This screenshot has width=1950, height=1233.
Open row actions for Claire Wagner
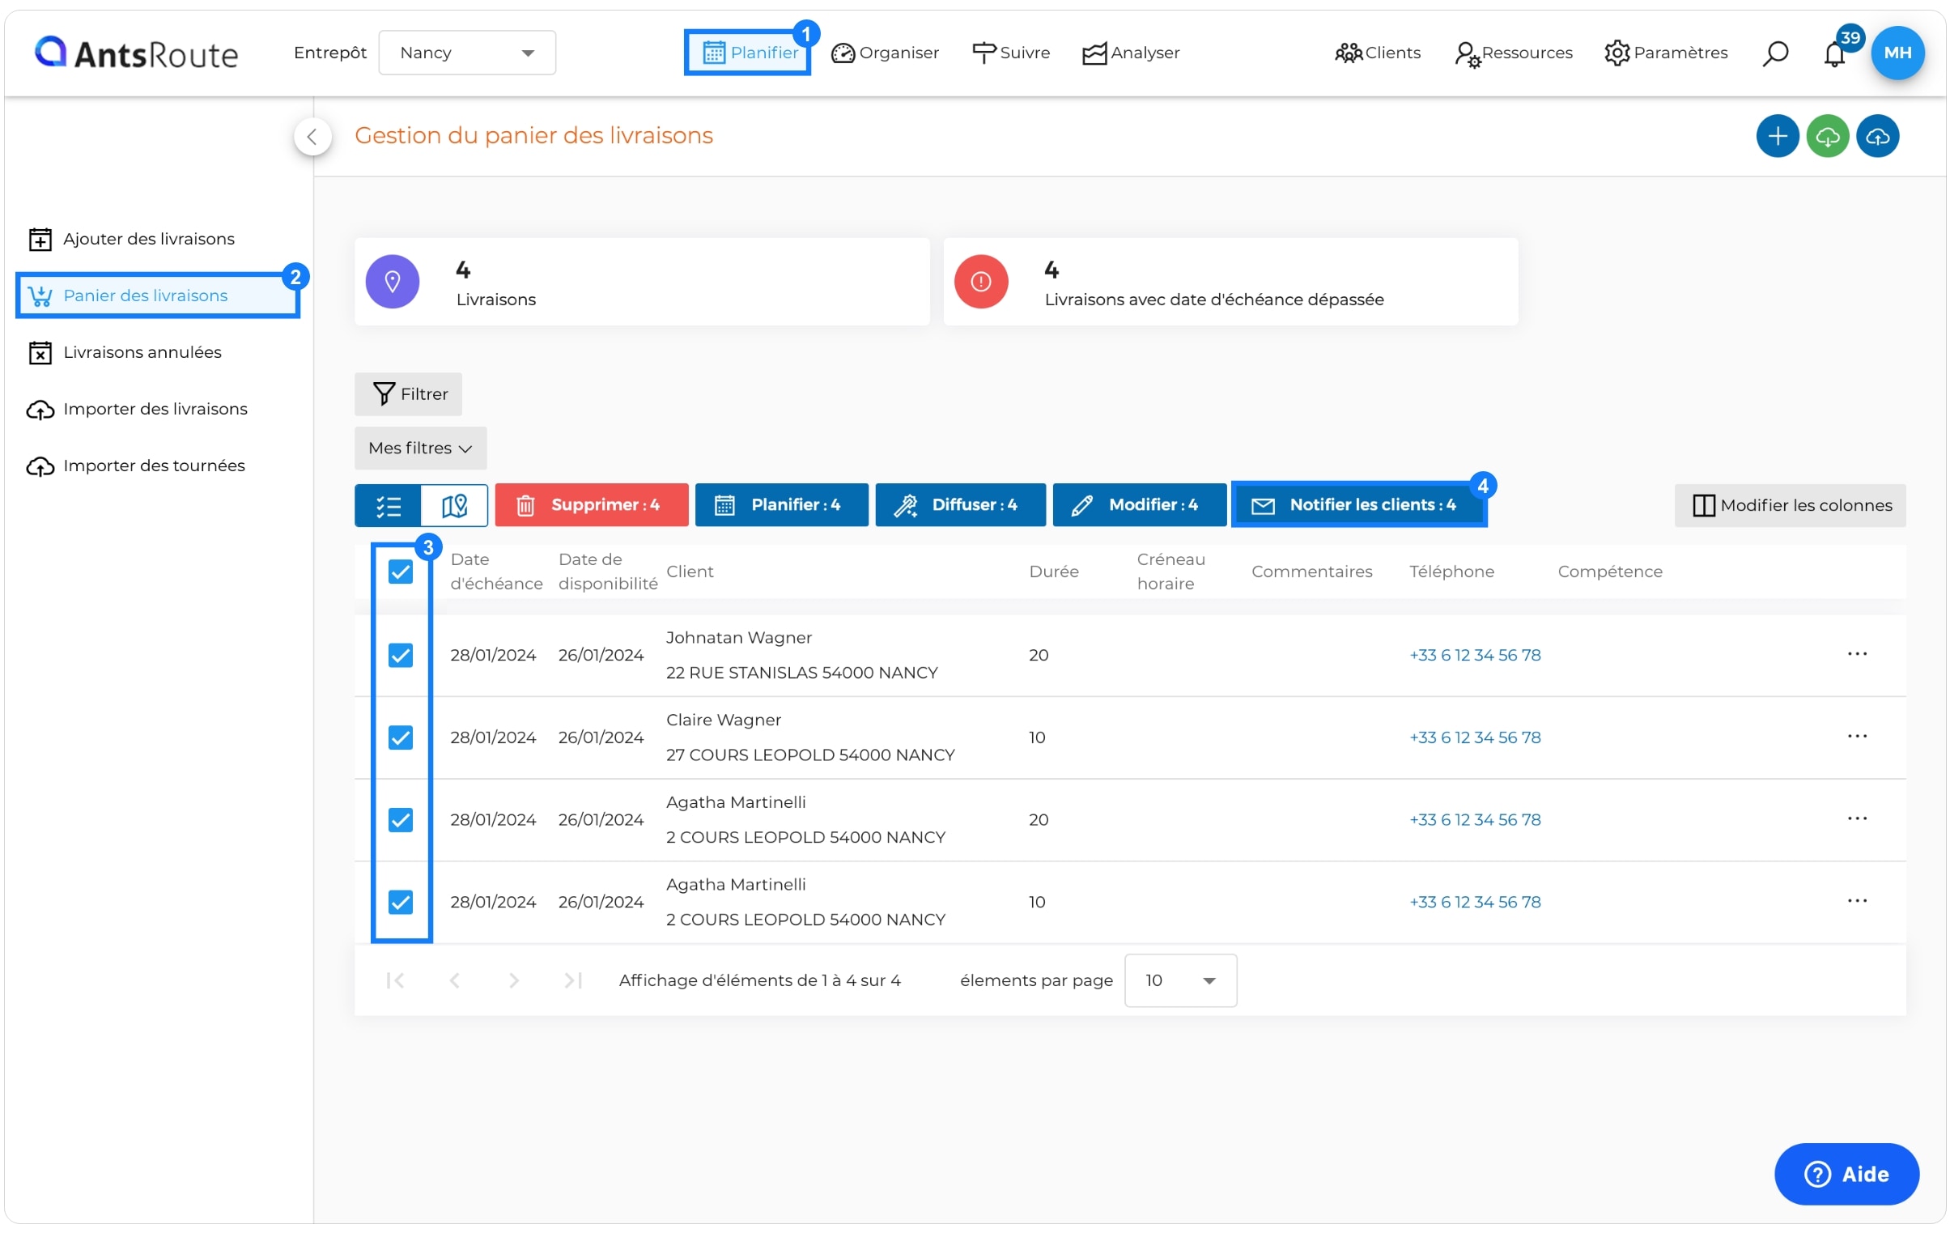[x=1856, y=737]
